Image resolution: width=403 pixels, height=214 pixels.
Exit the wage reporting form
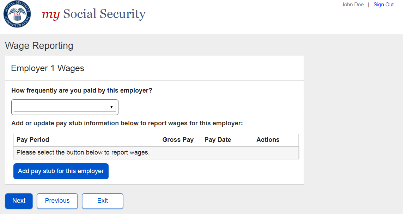tap(103, 201)
